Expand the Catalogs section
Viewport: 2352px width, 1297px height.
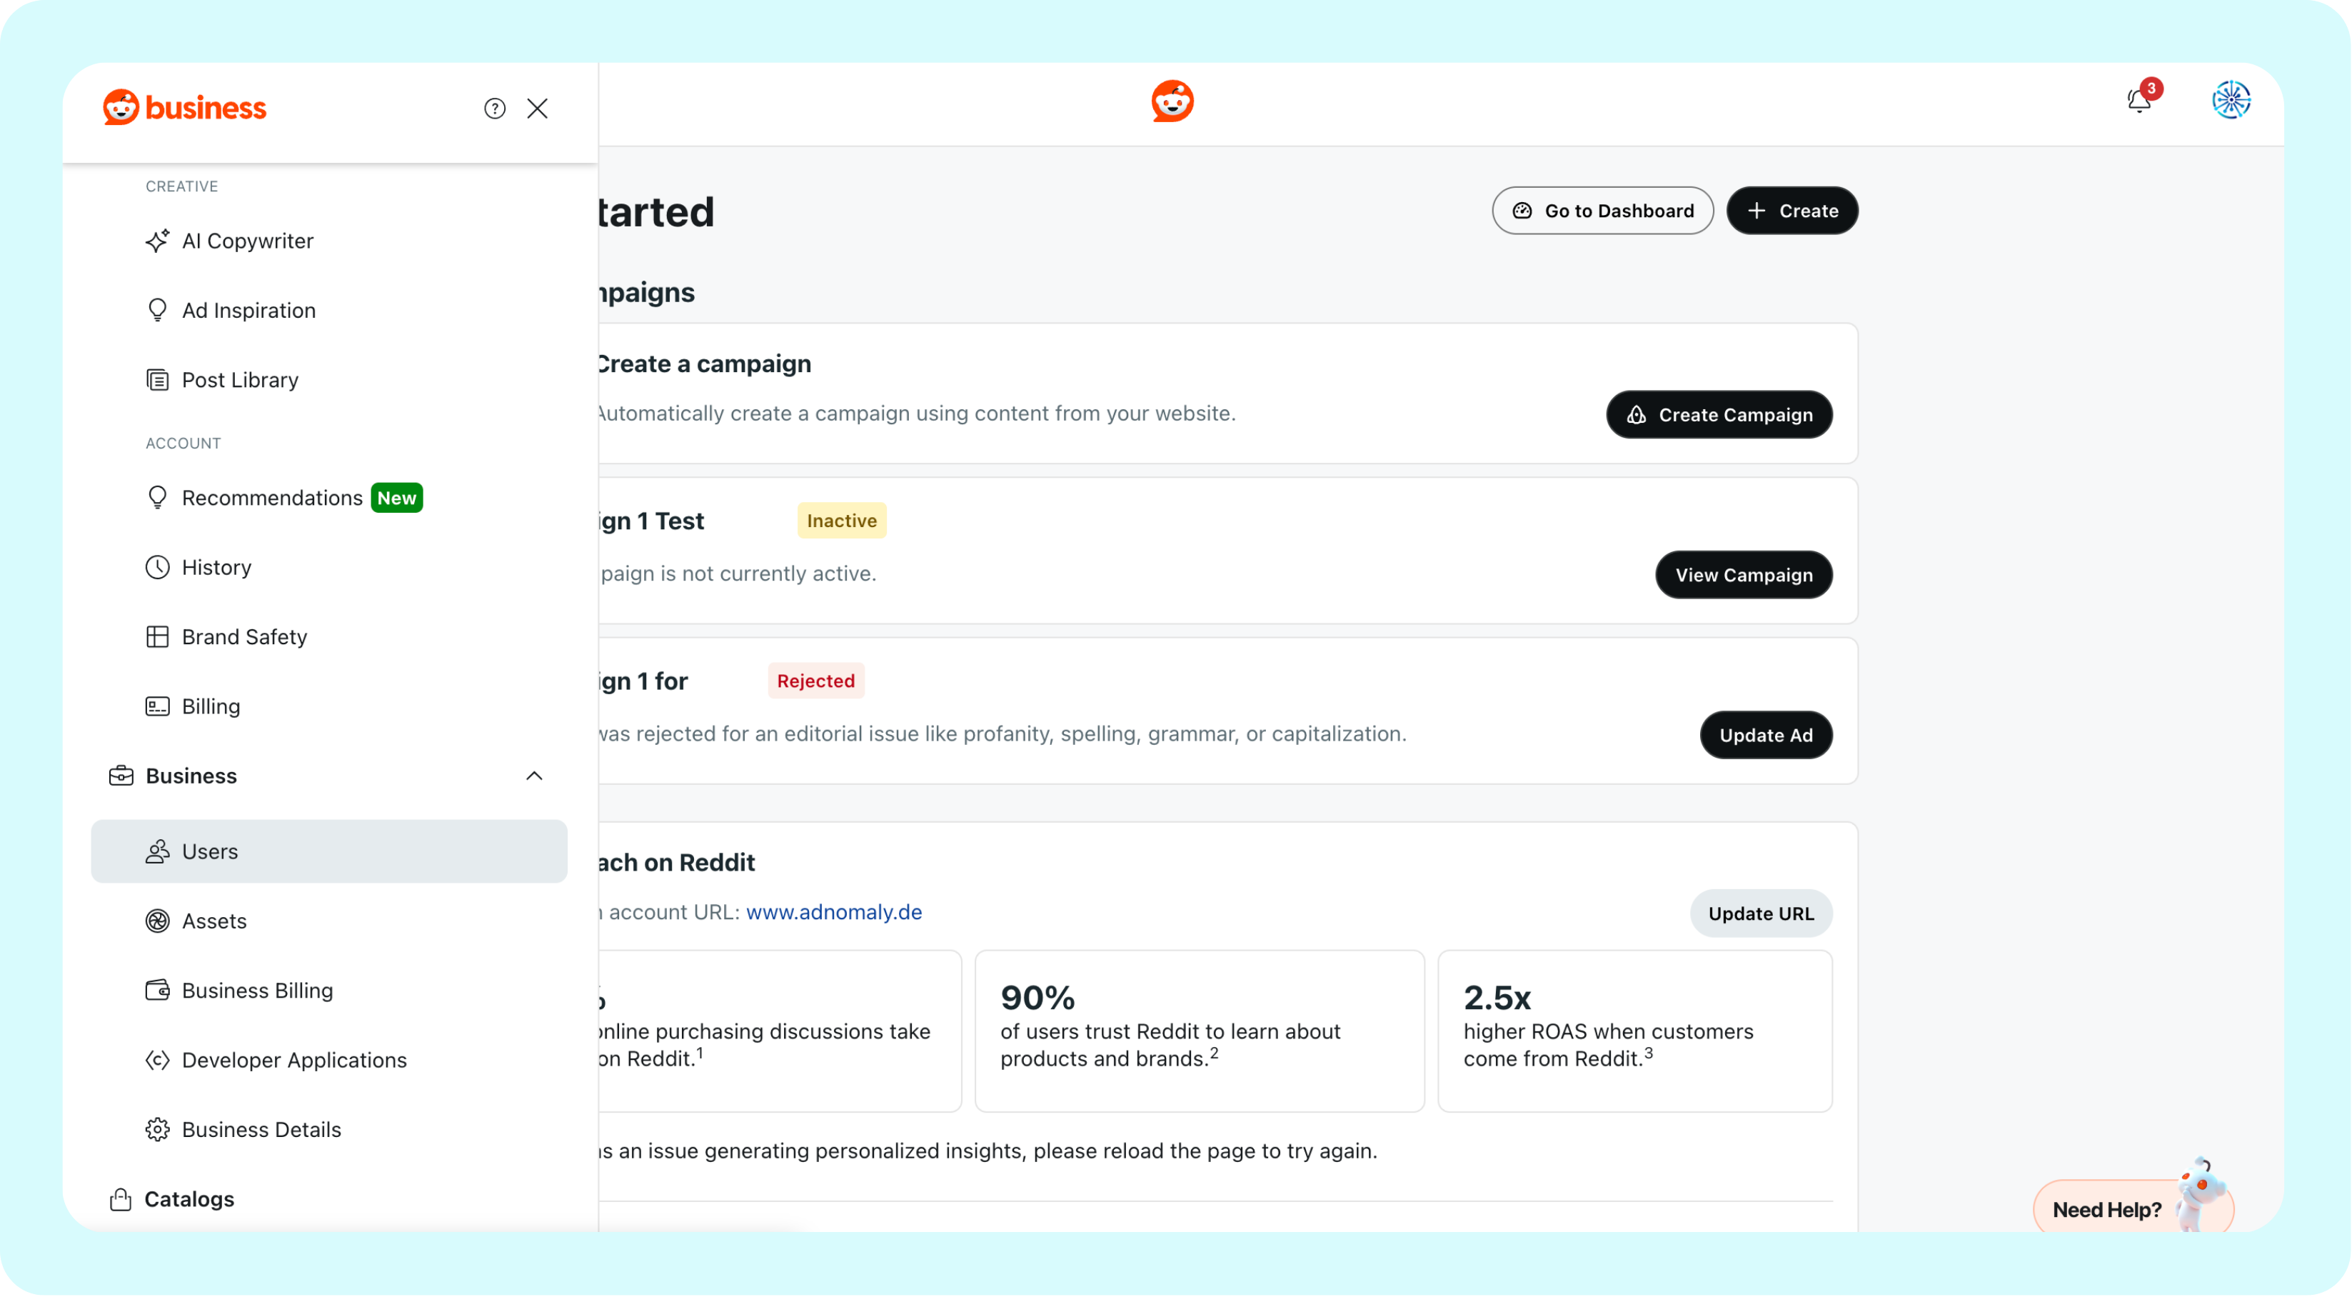[189, 1198]
